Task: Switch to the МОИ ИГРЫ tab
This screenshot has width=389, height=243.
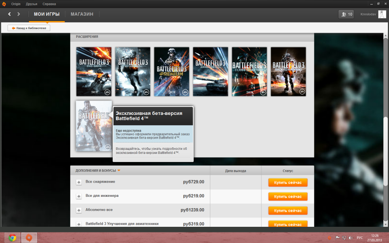Action: tap(47, 14)
